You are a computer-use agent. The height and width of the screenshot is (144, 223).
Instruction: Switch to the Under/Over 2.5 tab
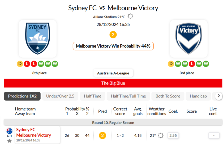click(60, 96)
